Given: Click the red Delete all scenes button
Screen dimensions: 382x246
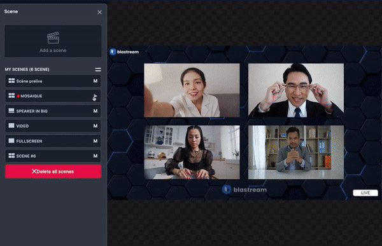Looking at the screenshot, I should coord(53,172).
